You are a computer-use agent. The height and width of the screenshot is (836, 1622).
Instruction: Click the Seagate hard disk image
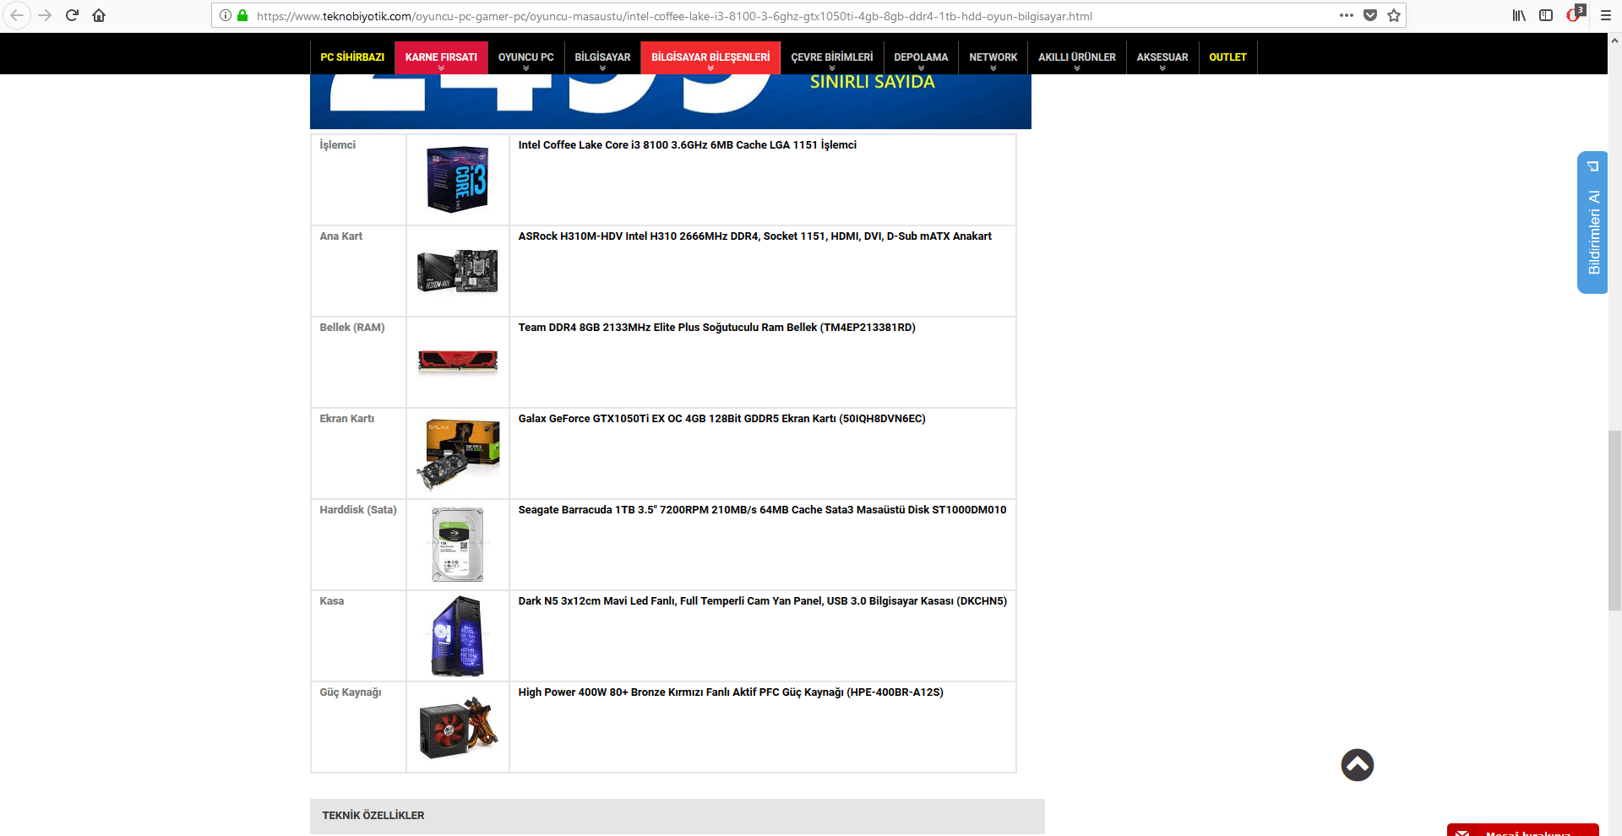(458, 545)
